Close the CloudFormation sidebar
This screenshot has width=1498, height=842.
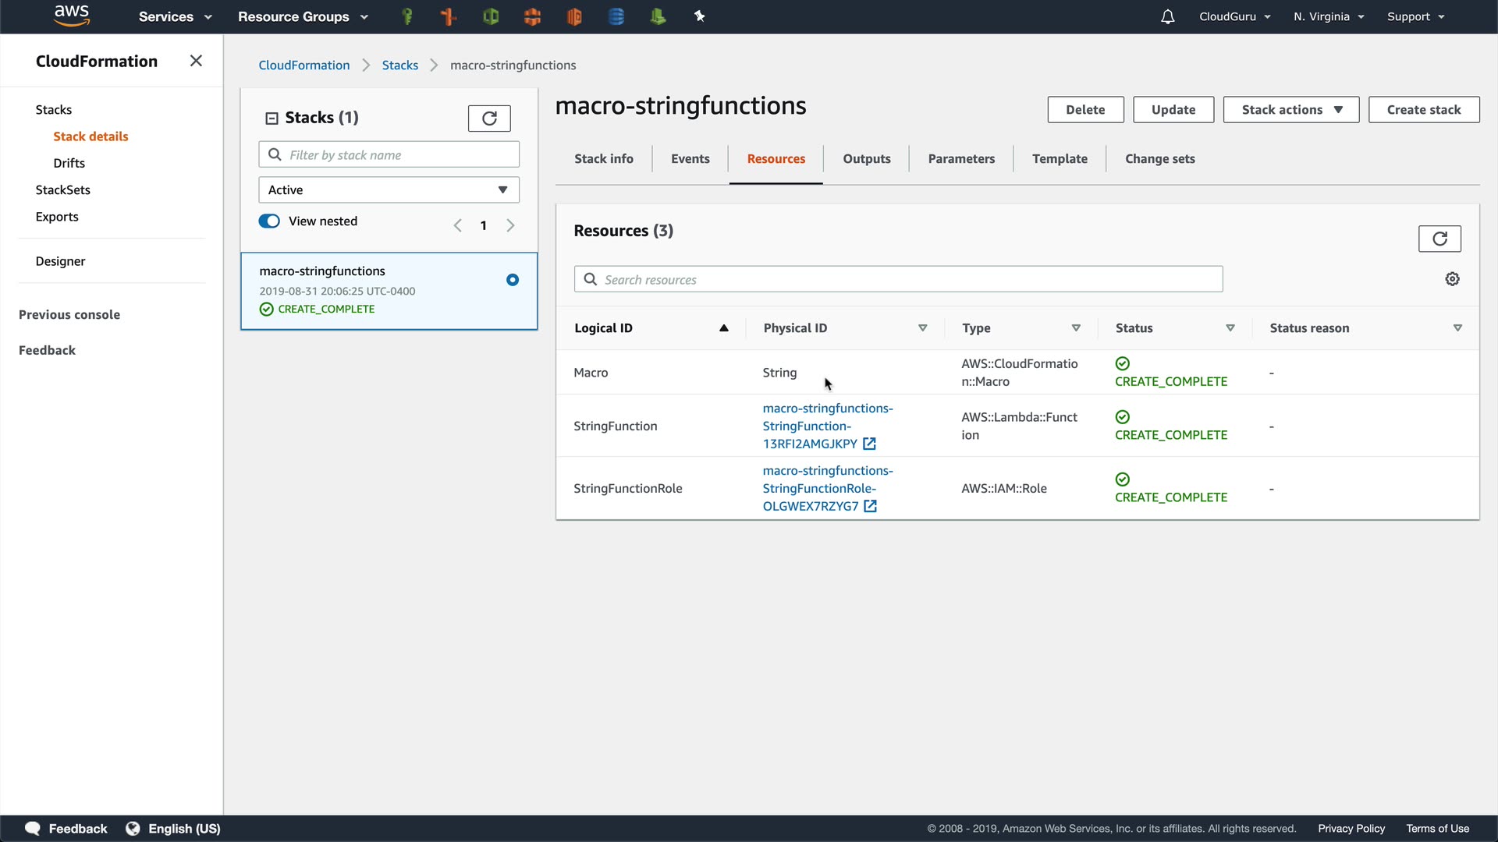pos(196,61)
